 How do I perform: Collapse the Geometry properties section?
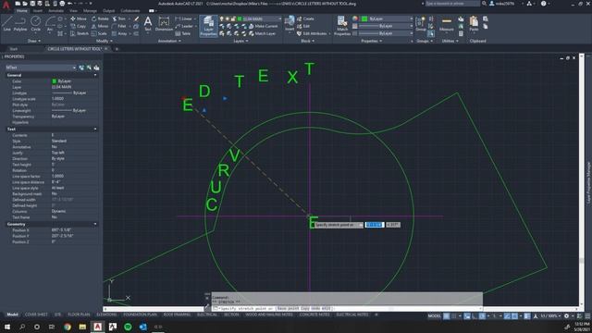coord(95,224)
